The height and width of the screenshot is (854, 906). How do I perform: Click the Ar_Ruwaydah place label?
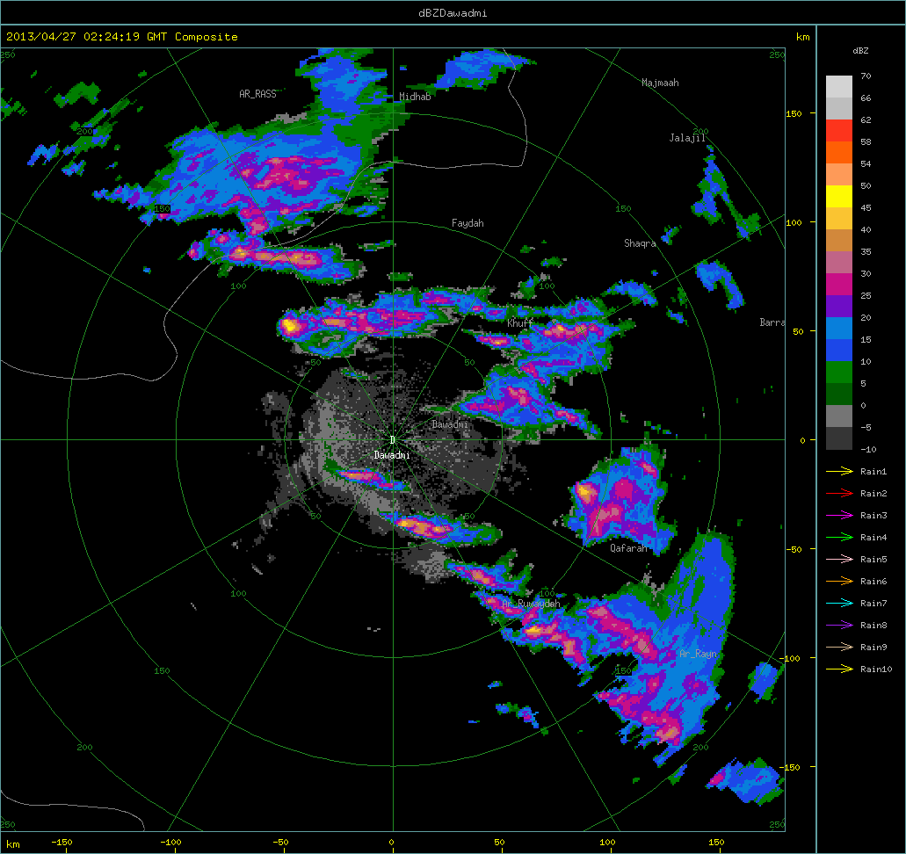[531, 604]
